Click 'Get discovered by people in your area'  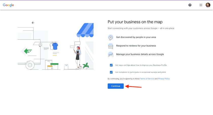tap(136, 37)
